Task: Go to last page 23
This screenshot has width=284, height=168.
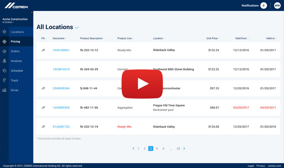Action: pyautogui.click(x=178, y=149)
